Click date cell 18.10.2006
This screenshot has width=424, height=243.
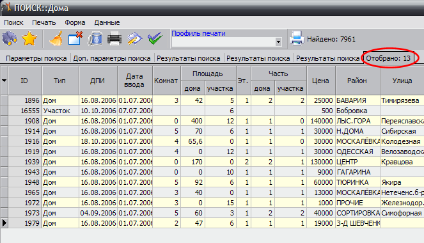point(98,141)
